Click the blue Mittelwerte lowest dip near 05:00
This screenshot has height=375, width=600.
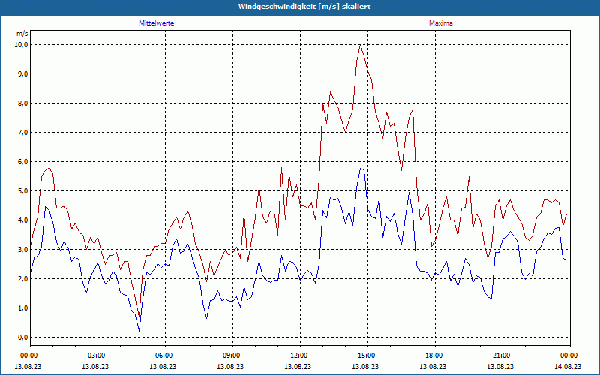pyautogui.click(x=139, y=330)
